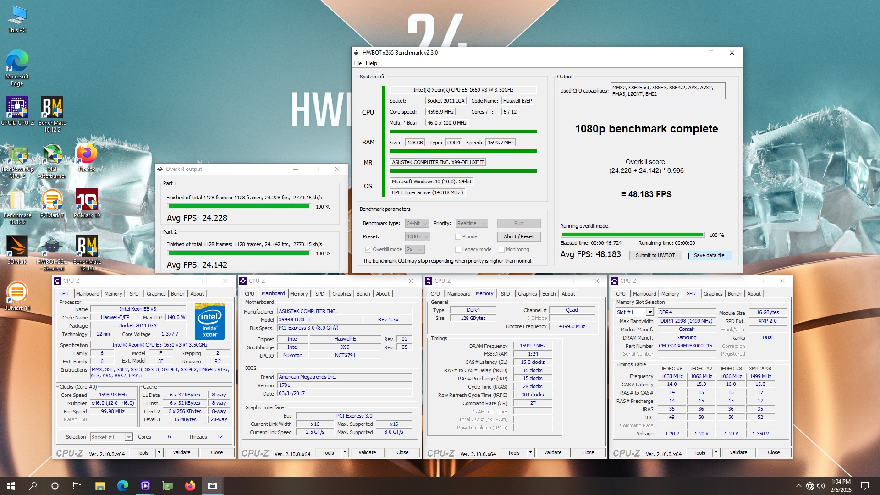This screenshot has width=880, height=495.
Task: Expand Tools arrow in first CPU-Z window
Action: pyautogui.click(x=159, y=452)
